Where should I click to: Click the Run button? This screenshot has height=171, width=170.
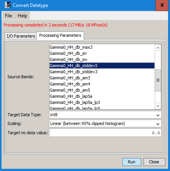[132, 162]
